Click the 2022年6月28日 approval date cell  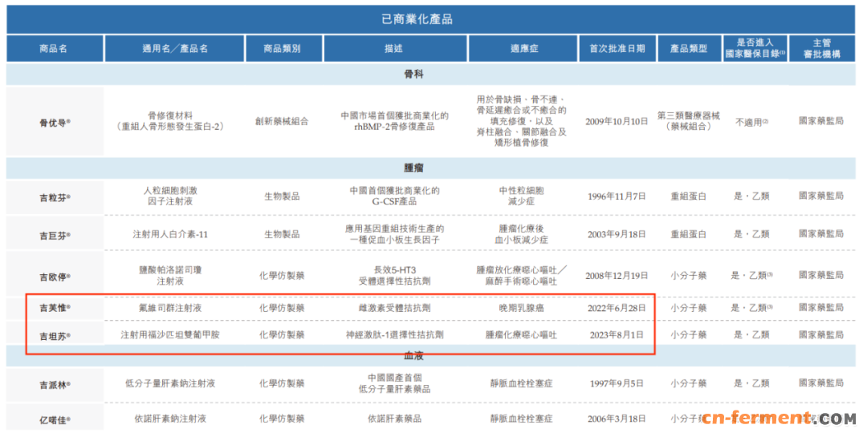click(x=616, y=308)
